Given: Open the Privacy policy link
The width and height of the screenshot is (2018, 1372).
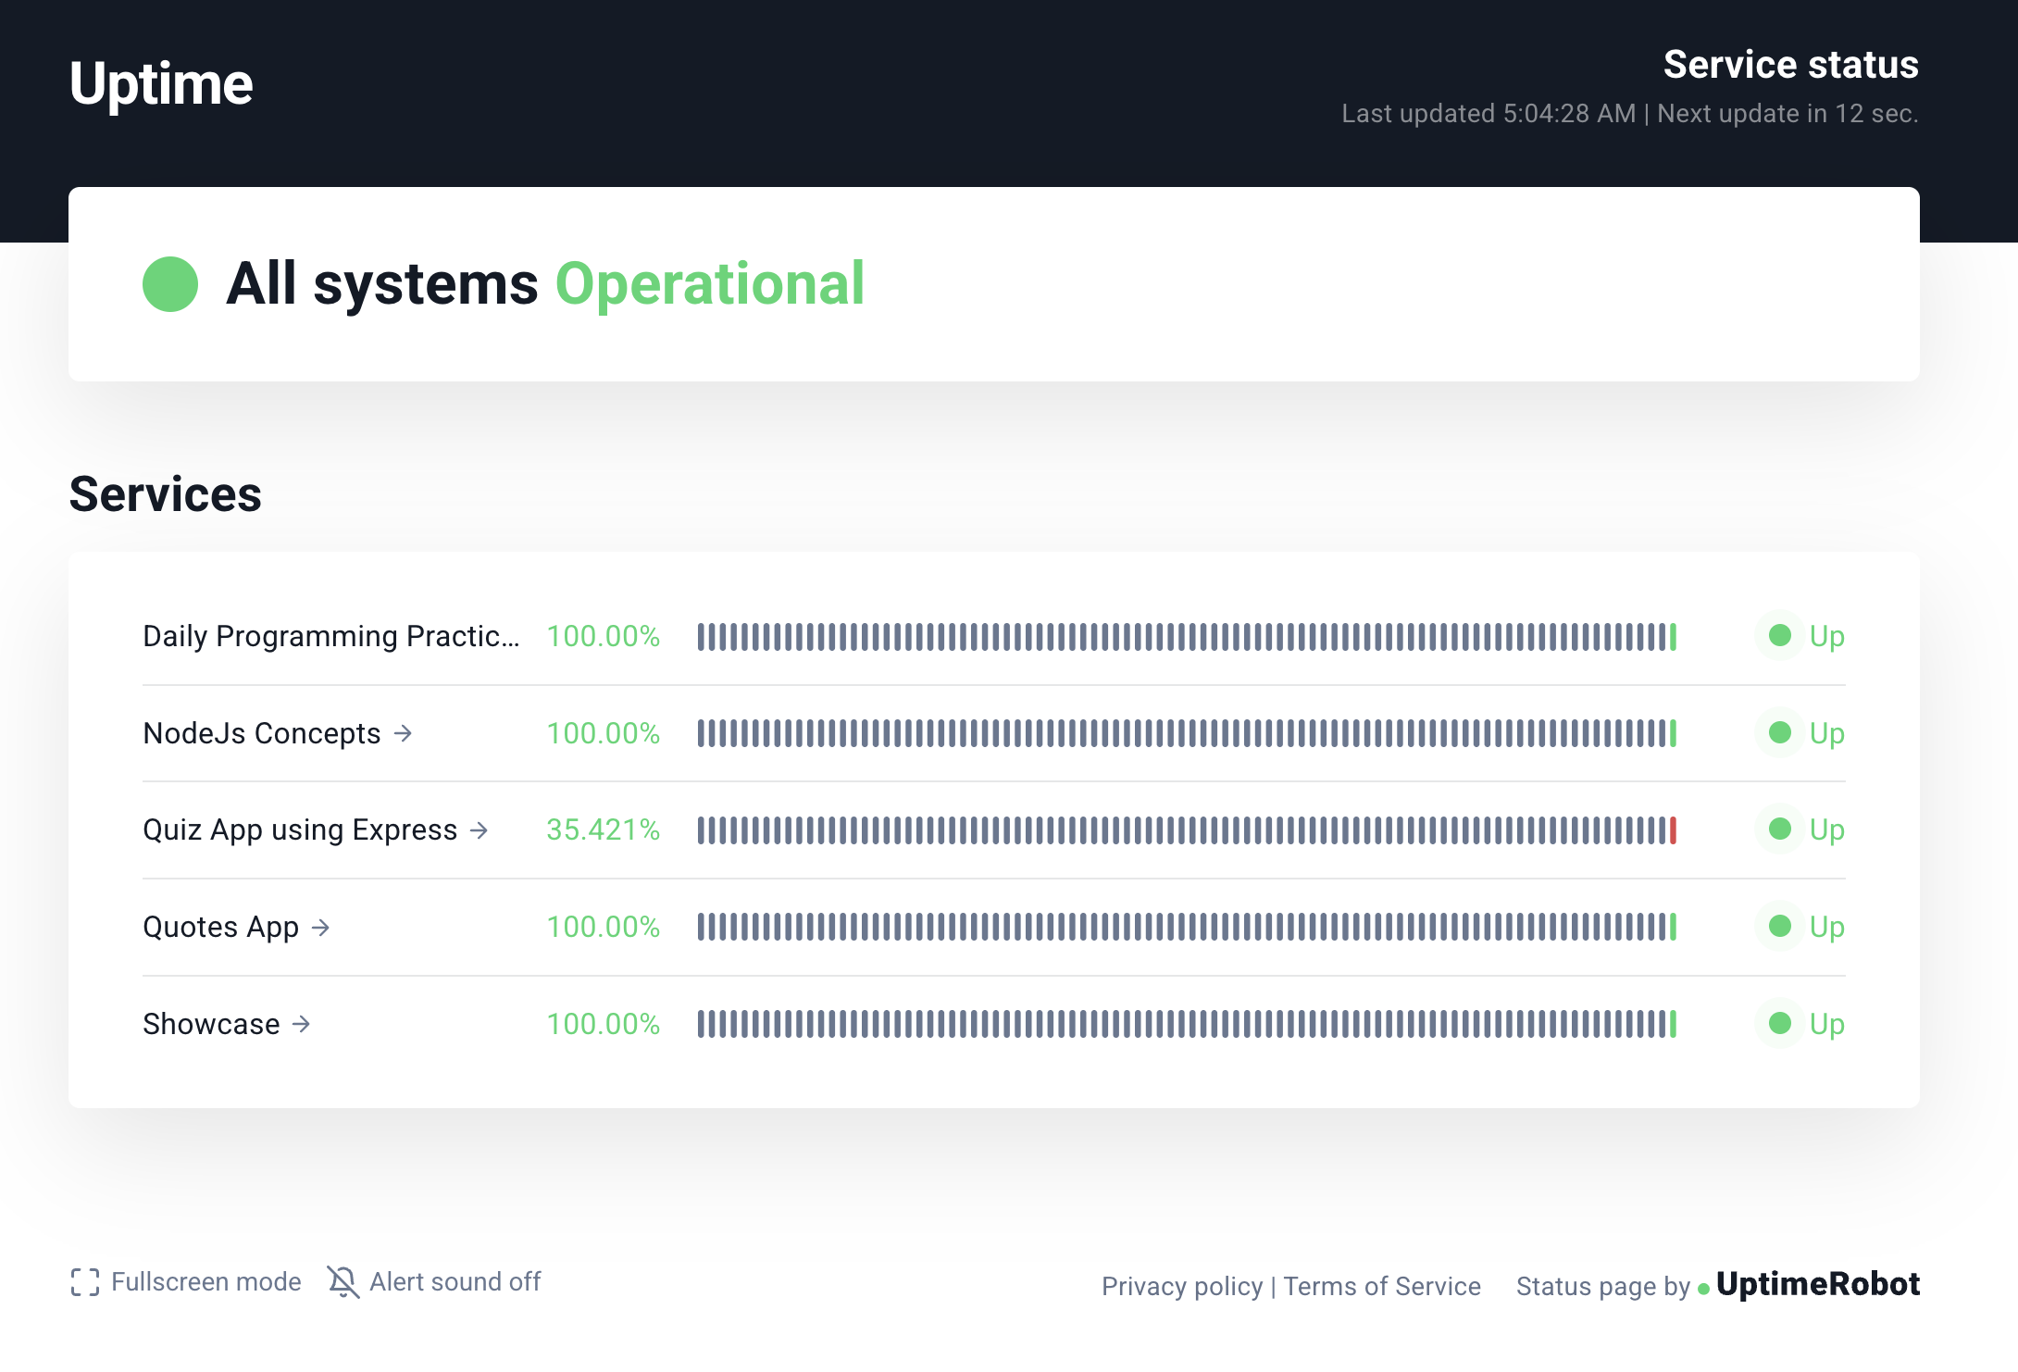Looking at the screenshot, I should coord(1182,1286).
